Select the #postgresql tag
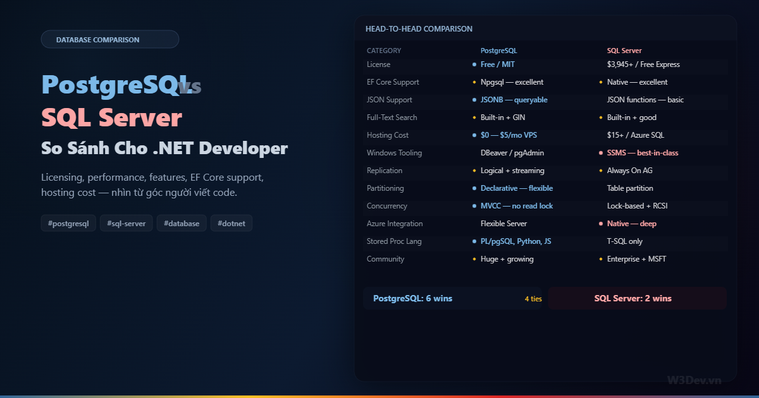This screenshot has height=398, width=759. (68, 223)
